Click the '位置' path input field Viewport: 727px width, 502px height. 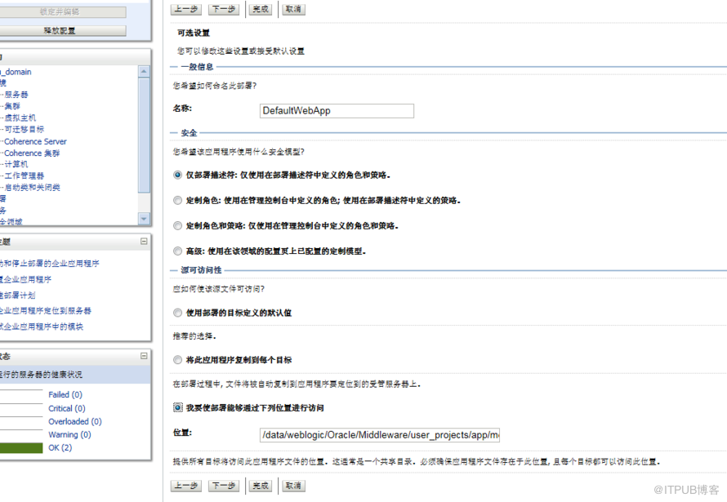(x=379, y=435)
